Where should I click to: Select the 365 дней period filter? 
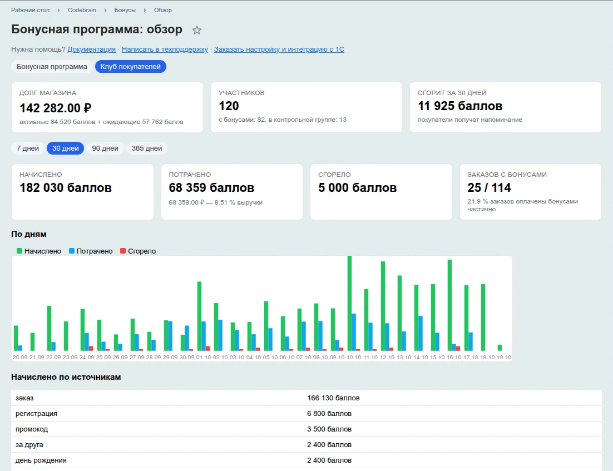click(x=147, y=148)
